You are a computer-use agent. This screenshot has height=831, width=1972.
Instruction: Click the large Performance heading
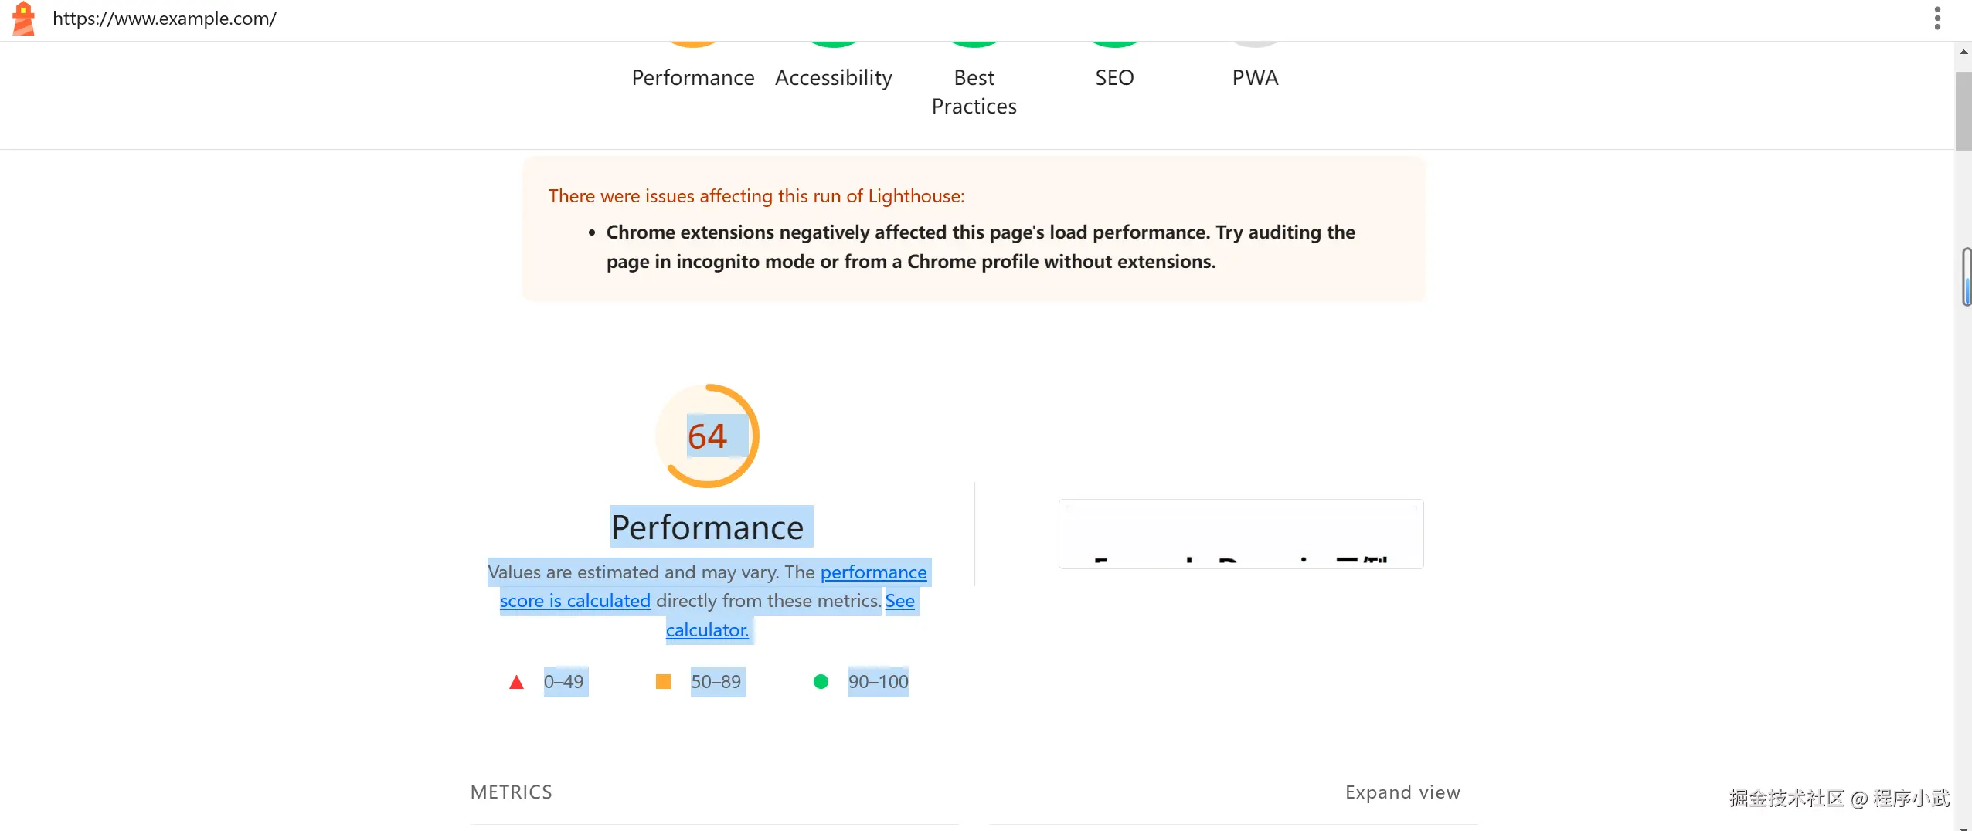(x=707, y=527)
